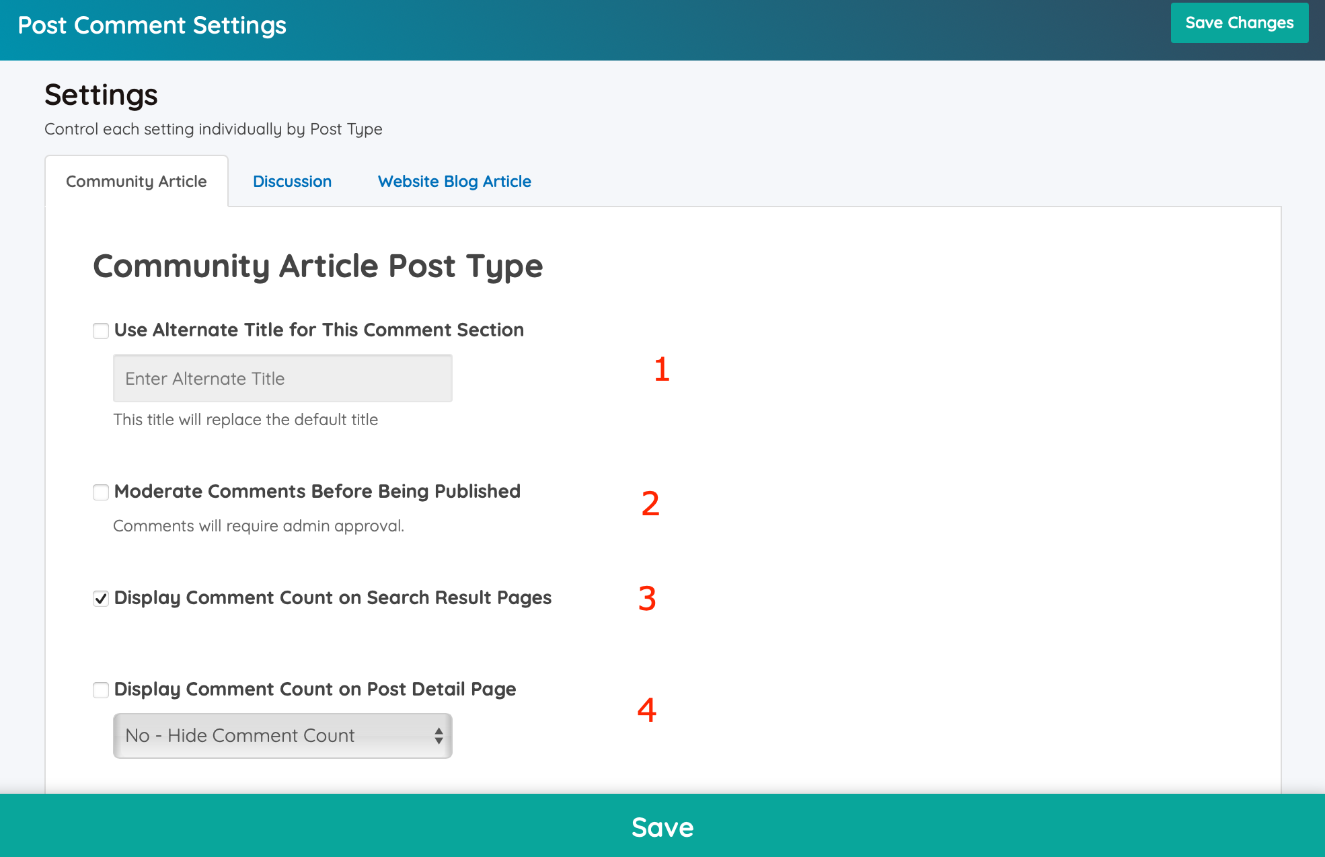Click the Community Article Post Type heading

click(x=317, y=266)
